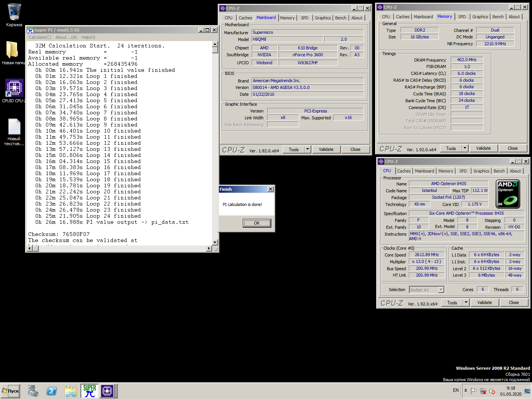Switch to Super PI taskbar item
The image size is (532, 399).
coord(90,391)
